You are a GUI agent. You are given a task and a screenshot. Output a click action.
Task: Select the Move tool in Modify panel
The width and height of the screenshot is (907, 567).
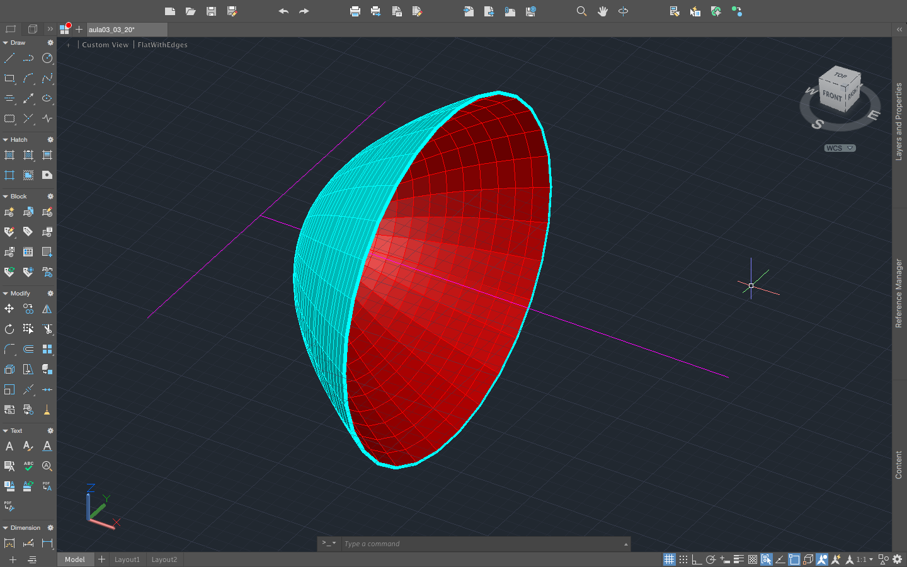[9, 309]
